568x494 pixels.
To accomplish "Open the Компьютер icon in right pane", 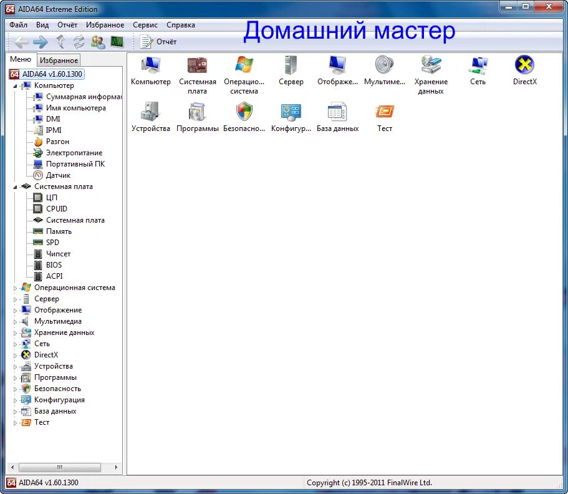I will click(151, 65).
